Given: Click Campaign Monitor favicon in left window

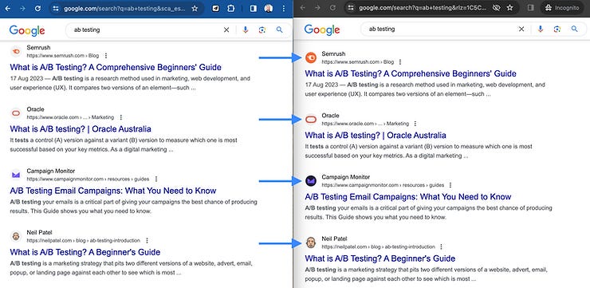Looking at the screenshot, I should tap(16, 175).
